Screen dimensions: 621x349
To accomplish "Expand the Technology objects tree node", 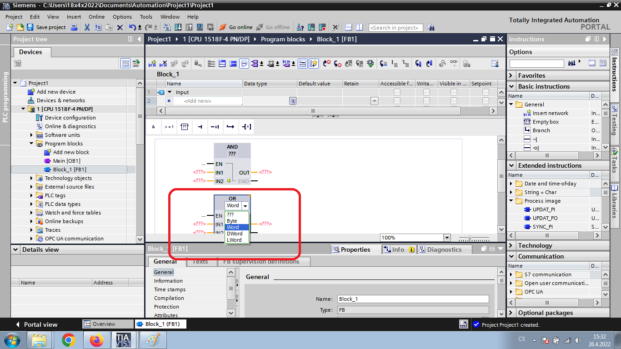I will tap(32, 178).
